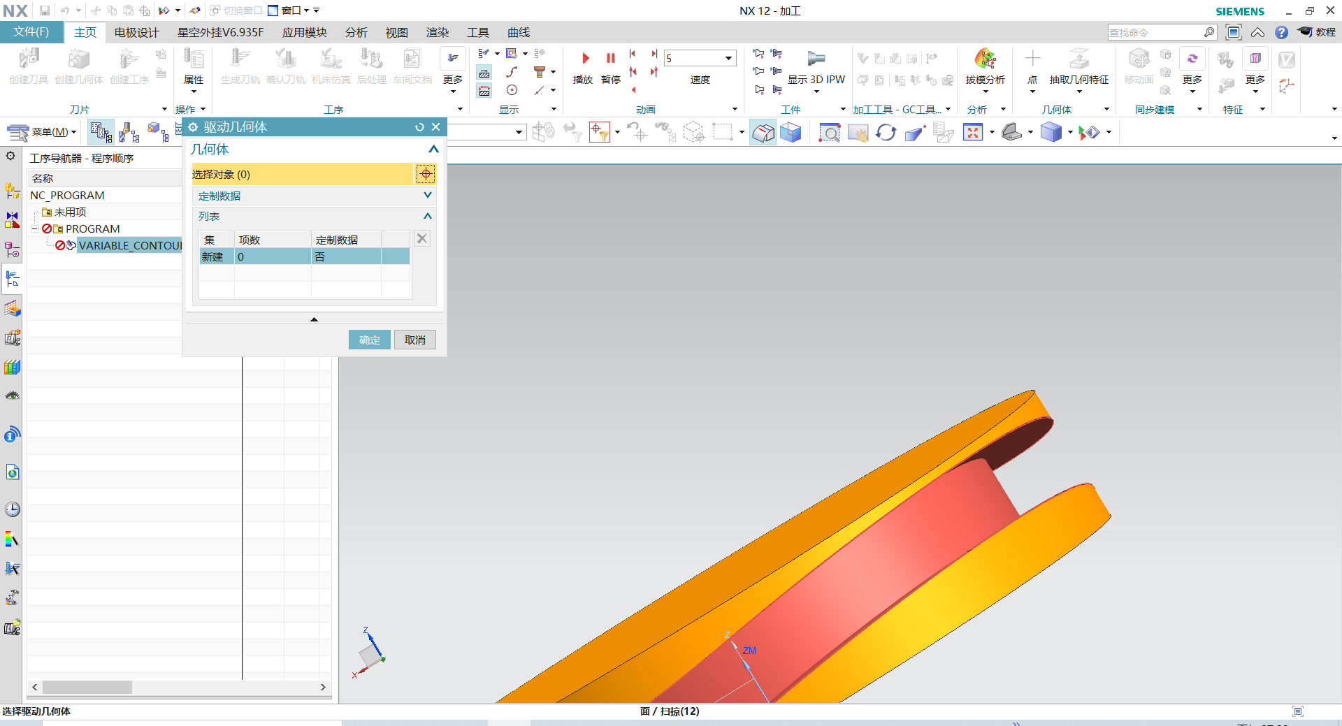
Task: Toggle the Geometry View button
Action: click(157, 132)
